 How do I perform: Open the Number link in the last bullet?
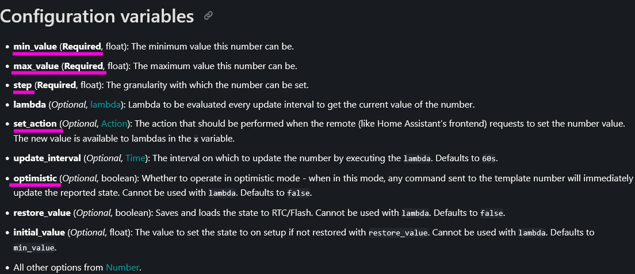(x=123, y=267)
